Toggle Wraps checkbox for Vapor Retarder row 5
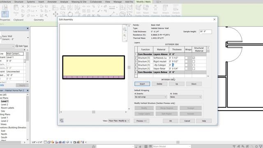Image resolution: width=263 pixels, height=148 pixels. 186,69
